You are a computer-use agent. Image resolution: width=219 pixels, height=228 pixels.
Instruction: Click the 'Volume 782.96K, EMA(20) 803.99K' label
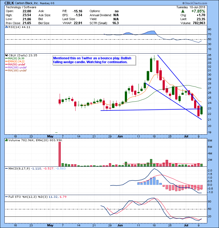coord(35,140)
